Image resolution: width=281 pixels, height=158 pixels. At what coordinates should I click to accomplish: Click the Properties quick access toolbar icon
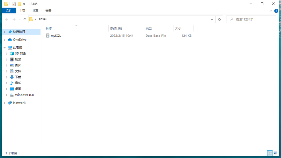click(14, 4)
